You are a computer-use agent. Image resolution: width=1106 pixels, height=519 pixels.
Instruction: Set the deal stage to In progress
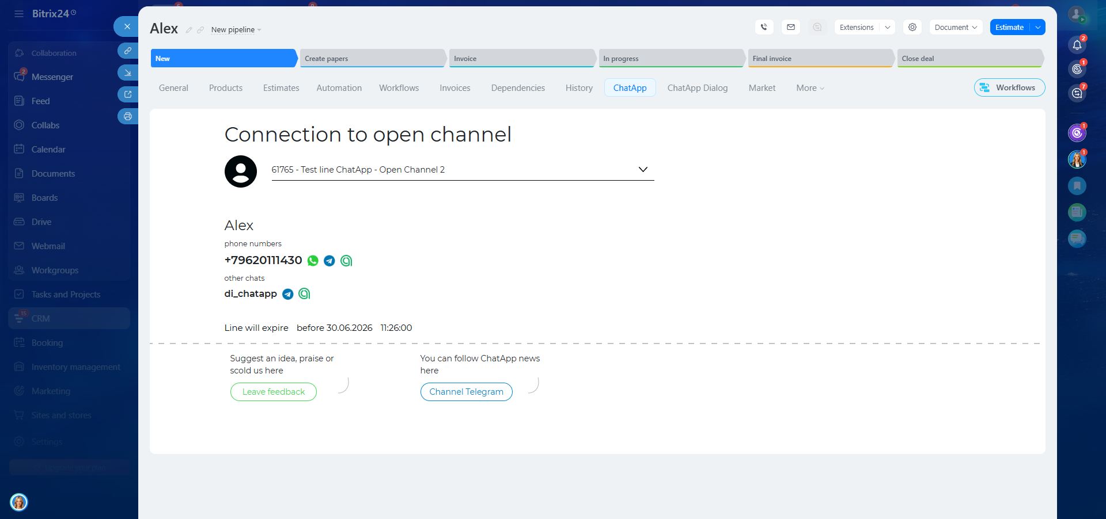tap(671, 59)
